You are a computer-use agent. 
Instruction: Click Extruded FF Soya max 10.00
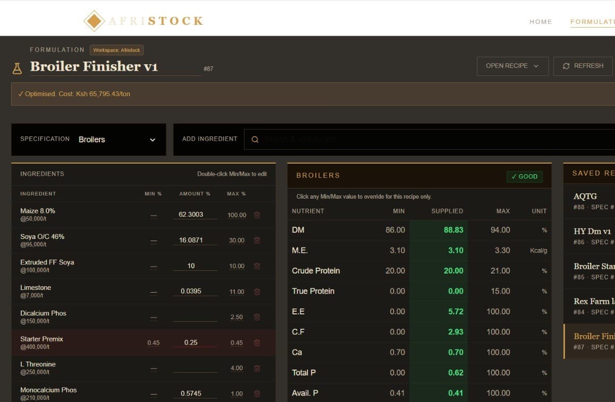(236, 266)
